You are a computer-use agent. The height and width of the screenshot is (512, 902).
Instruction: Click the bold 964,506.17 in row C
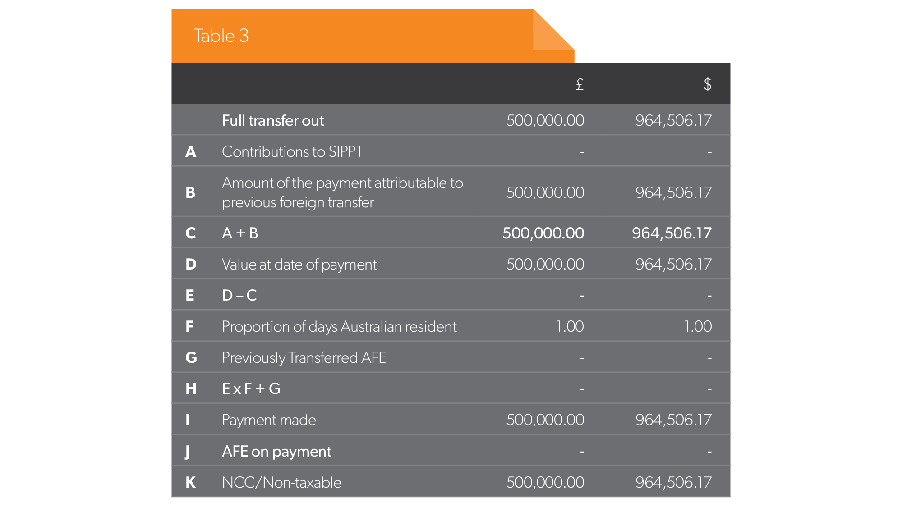click(x=672, y=233)
